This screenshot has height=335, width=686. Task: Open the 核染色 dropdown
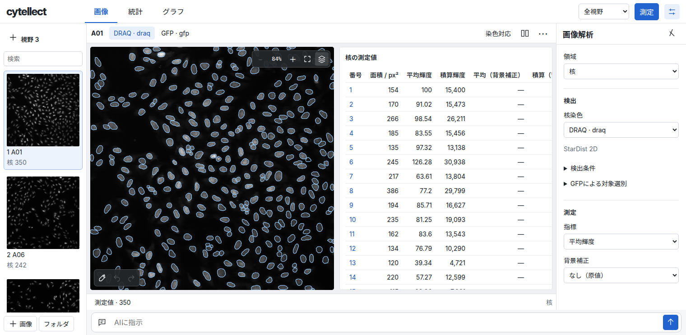pyautogui.click(x=621, y=130)
